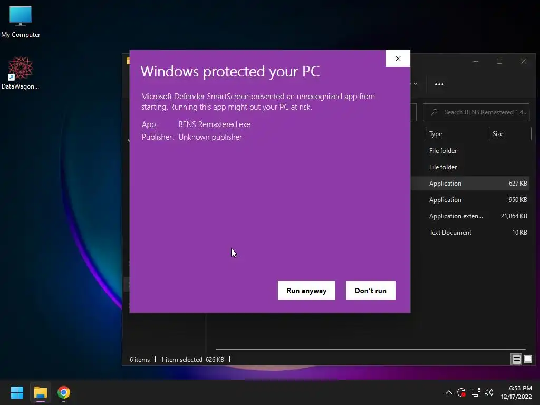This screenshot has width=540, height=405.
Task: Open the Windows Start menu
Action: pos(17,392)
